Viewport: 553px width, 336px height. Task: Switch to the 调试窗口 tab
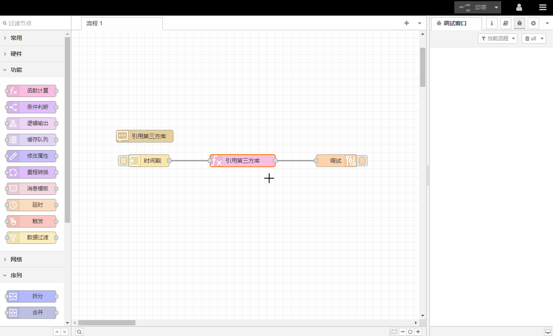[x=455, y=24]
